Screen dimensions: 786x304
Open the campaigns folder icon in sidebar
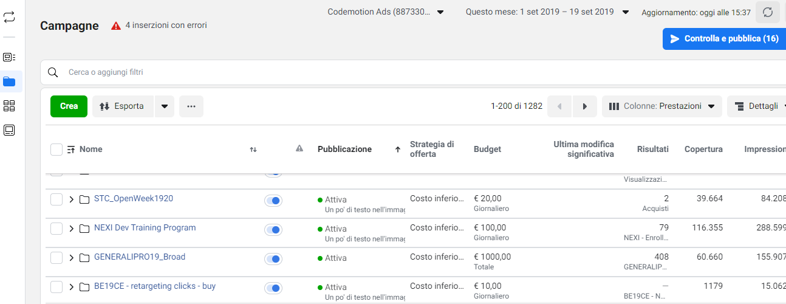pos(9,81)
